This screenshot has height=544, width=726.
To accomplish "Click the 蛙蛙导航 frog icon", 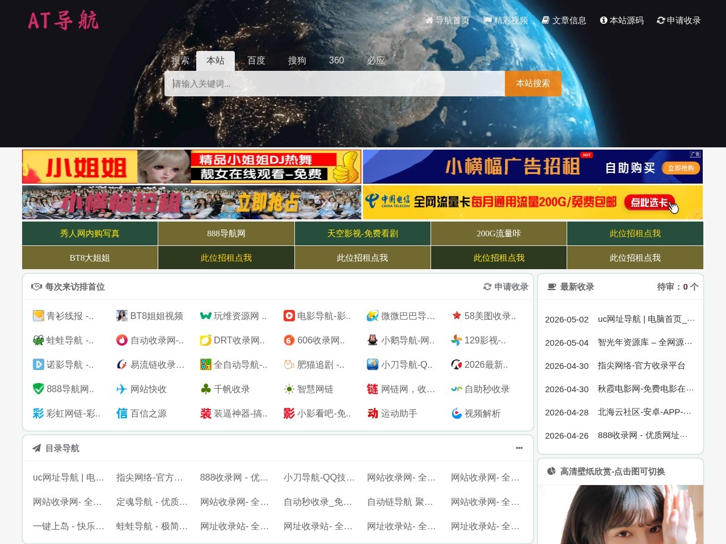I will (x=39, y=340).
